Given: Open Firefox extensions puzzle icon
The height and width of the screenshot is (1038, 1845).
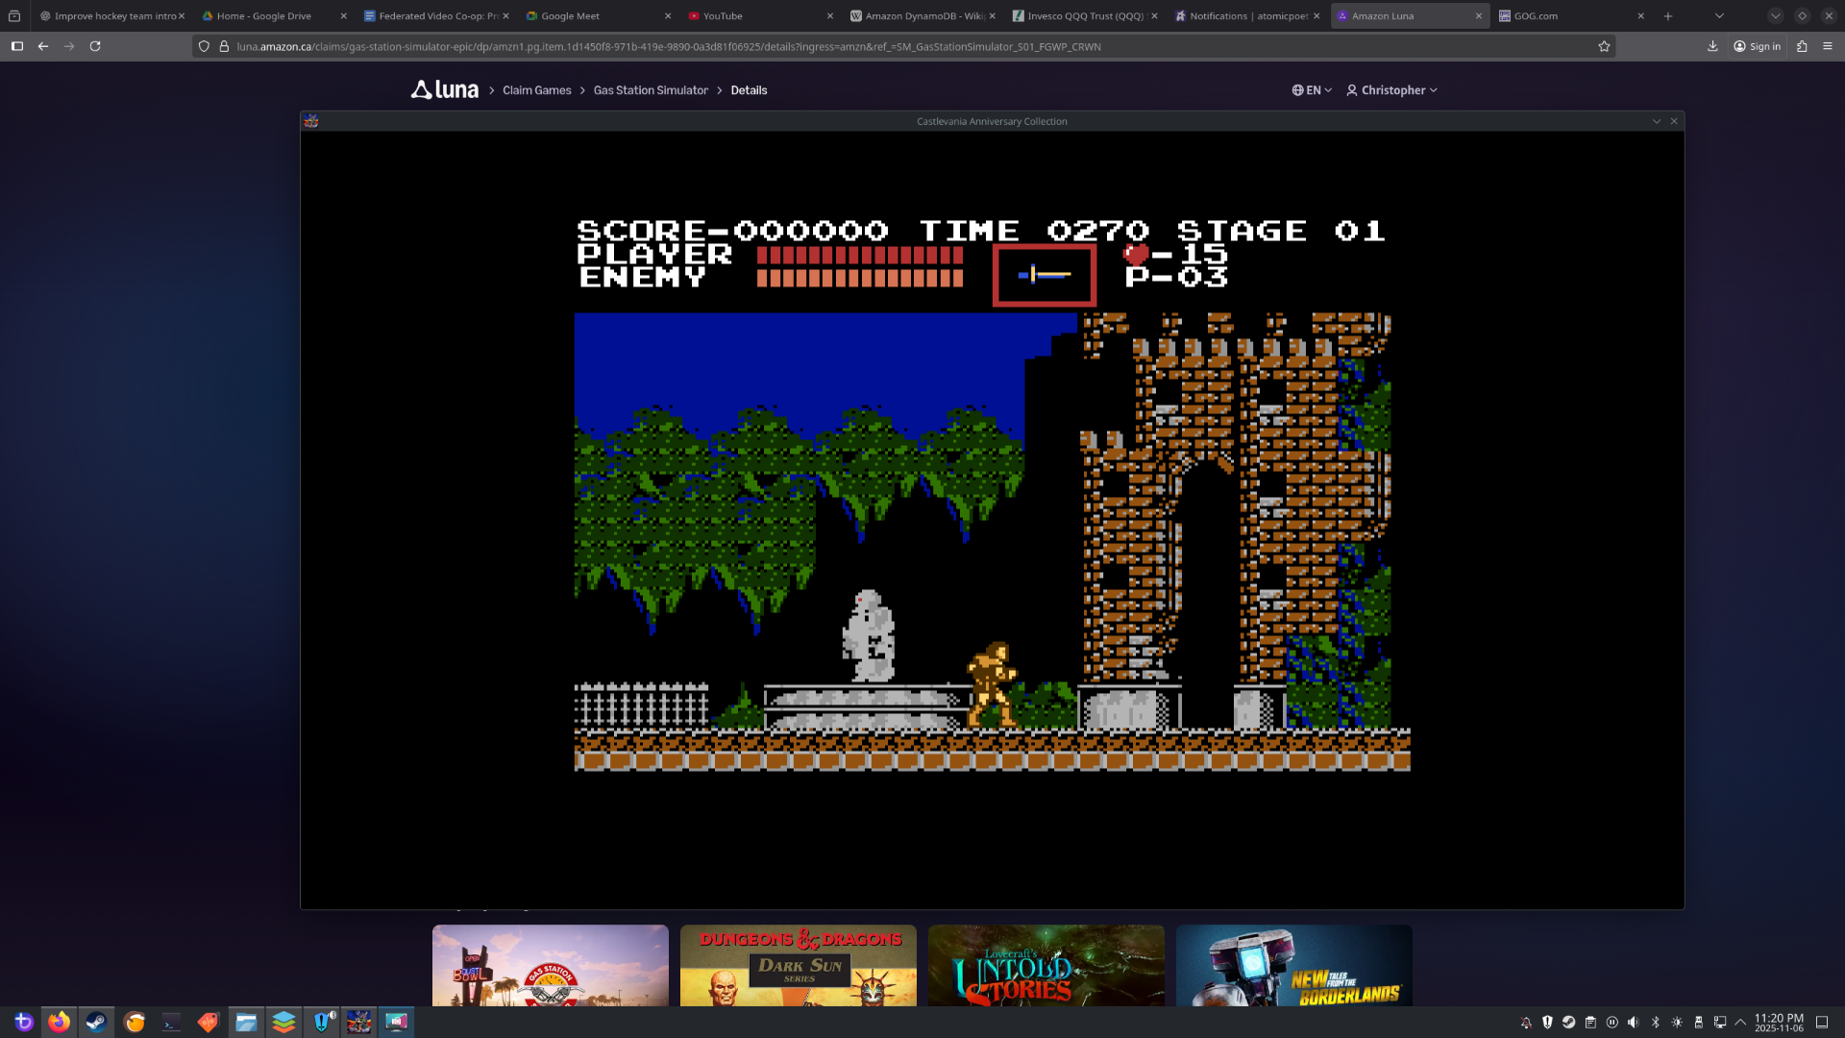Looking at the screenshot, I should point(1802,46).
